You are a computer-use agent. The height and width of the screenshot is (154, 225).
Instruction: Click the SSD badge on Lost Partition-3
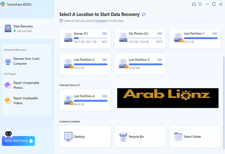pyautogui.click(x=160, y=60)
